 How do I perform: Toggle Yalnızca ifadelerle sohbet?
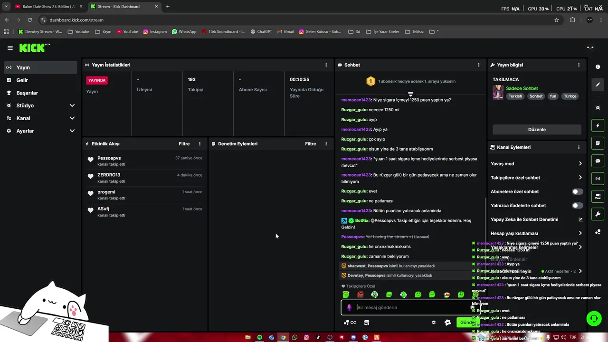(577, 206)
